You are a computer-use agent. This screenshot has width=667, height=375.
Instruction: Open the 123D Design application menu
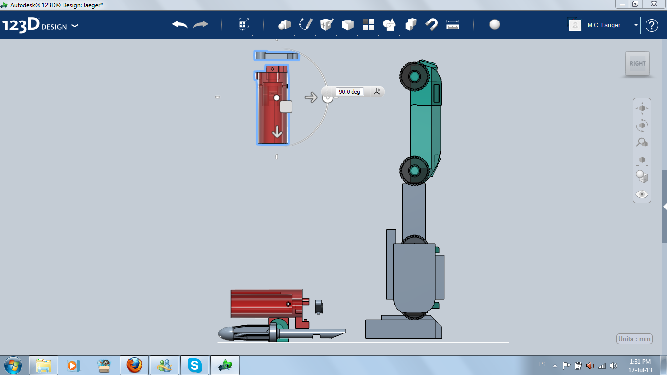point(41,25)
